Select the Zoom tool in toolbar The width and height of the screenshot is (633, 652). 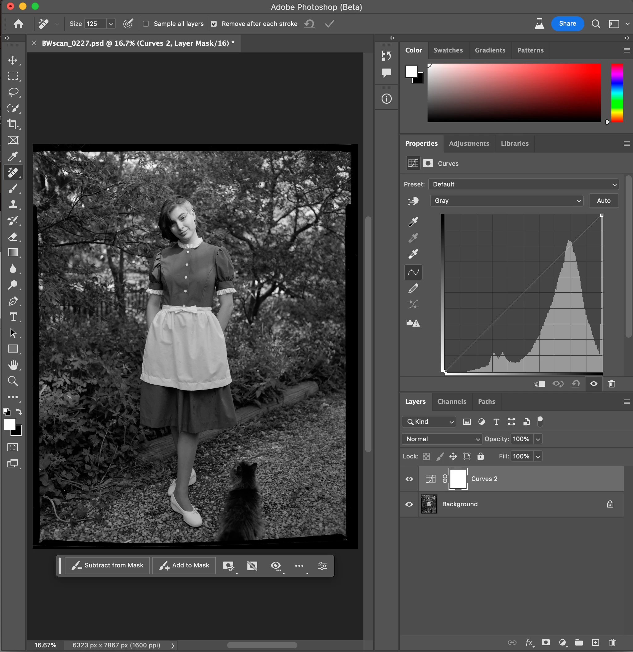tap(13, 381)
